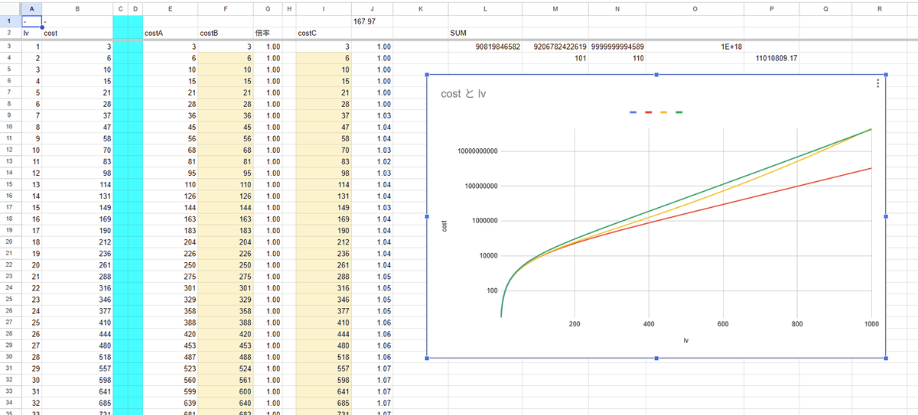Click the chart's bottom-right corner resize handle
Screen dimensions: 918x415
click(886, 358)
